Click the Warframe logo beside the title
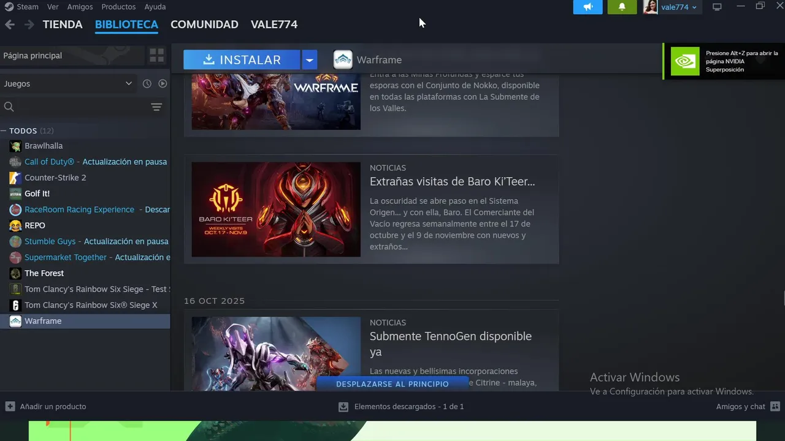The width and height of the screenshot is (785, 441). pos(343,59)
